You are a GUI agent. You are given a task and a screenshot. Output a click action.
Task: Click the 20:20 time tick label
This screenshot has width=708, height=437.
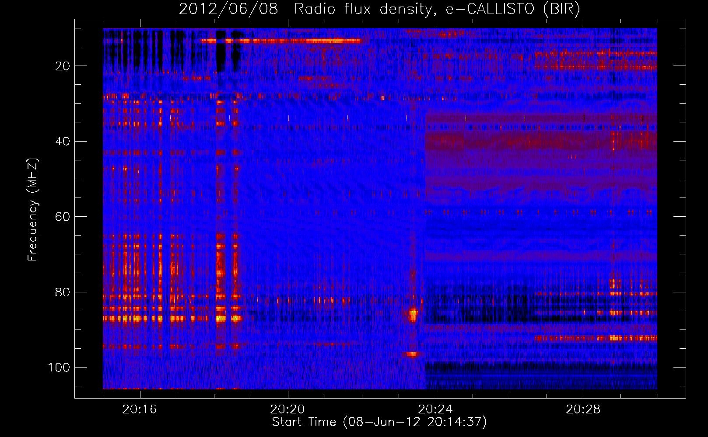coord(287,409)
